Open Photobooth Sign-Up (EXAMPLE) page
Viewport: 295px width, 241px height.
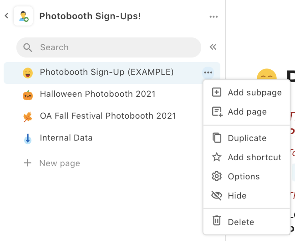[x=107, y=72]
